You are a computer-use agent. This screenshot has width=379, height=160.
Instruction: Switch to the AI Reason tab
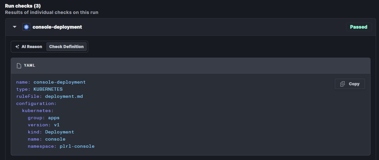(x=29, y=47)
